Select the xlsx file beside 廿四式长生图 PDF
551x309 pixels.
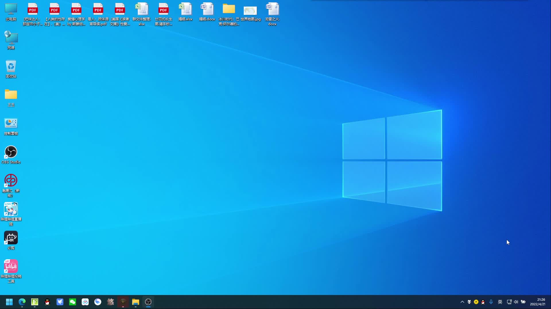[x=185, y=12]
